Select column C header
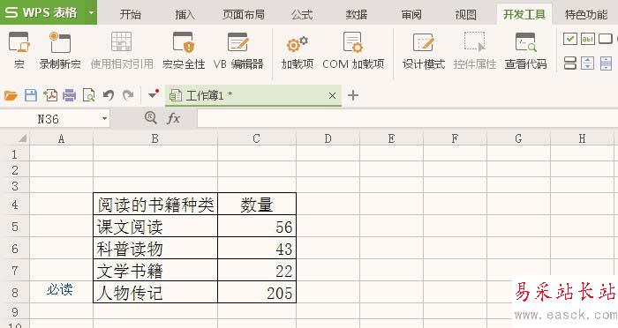 click(x=257, y=138)
